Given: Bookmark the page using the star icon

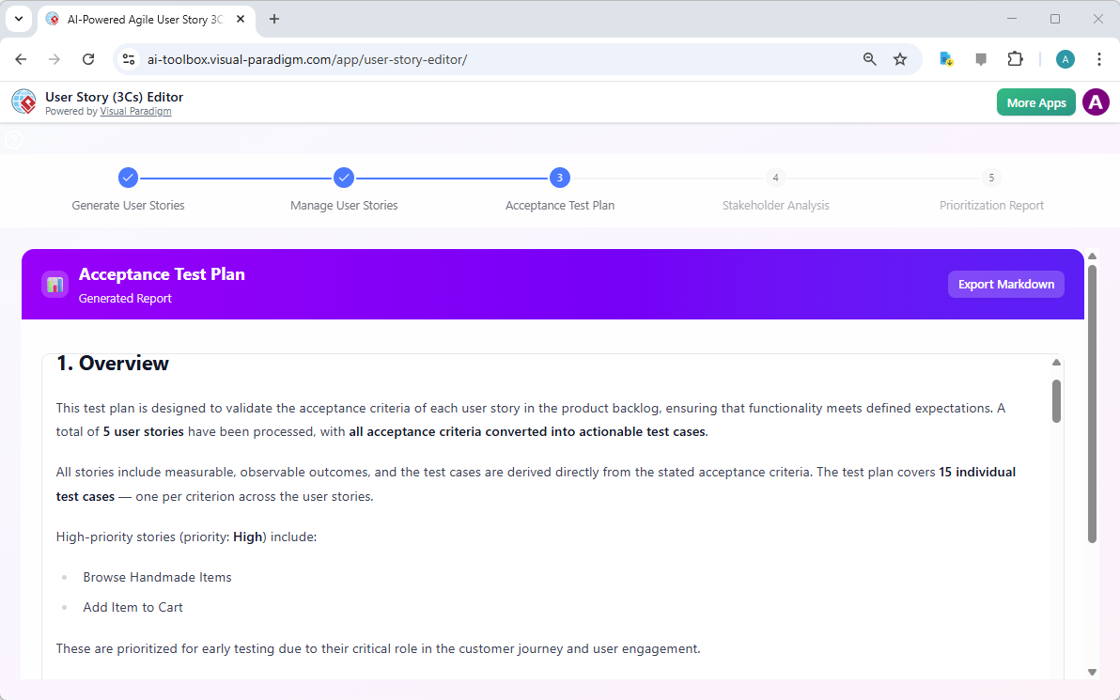Looking at the screenshot, I should click(900, 58).
